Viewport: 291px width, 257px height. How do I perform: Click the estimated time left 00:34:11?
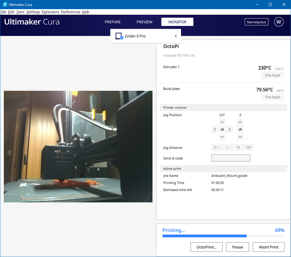coord(217,190)
